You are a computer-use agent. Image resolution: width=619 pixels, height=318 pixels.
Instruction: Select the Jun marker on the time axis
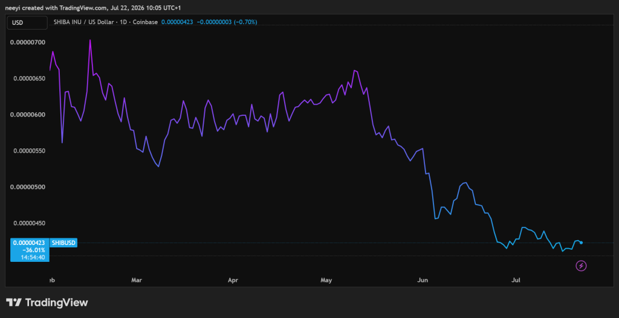423,280
